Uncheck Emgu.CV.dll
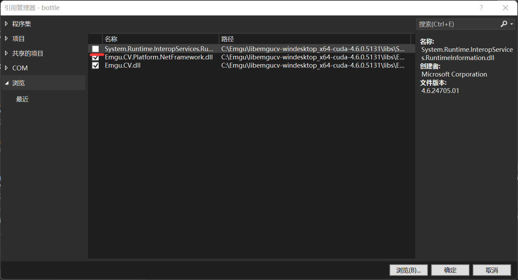This screenshot has height=280, width=518. coord(95,65)
